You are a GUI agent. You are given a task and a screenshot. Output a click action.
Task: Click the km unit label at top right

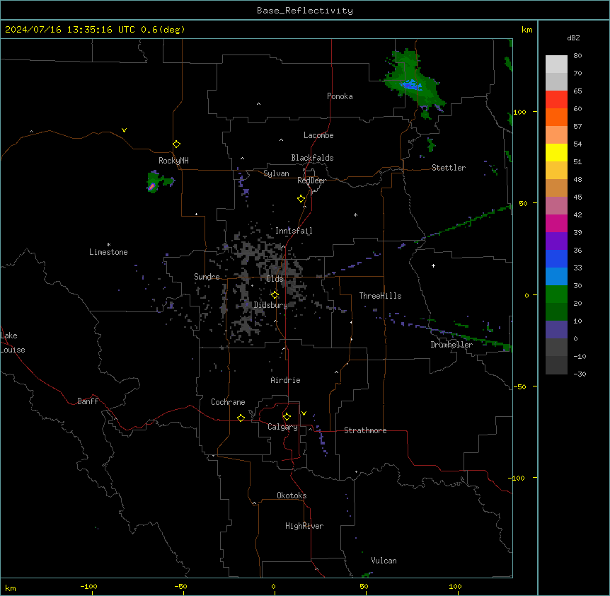[526, 30]
